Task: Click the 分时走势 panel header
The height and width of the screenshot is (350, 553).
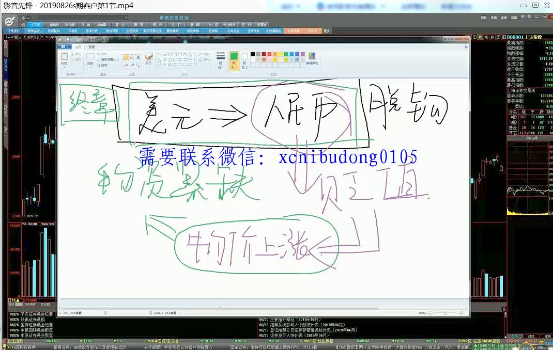Action: coord(530,138)
